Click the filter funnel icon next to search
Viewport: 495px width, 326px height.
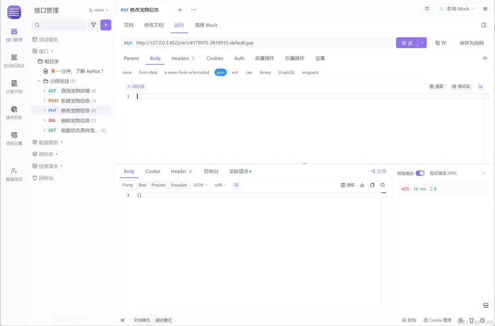point(93,25)
